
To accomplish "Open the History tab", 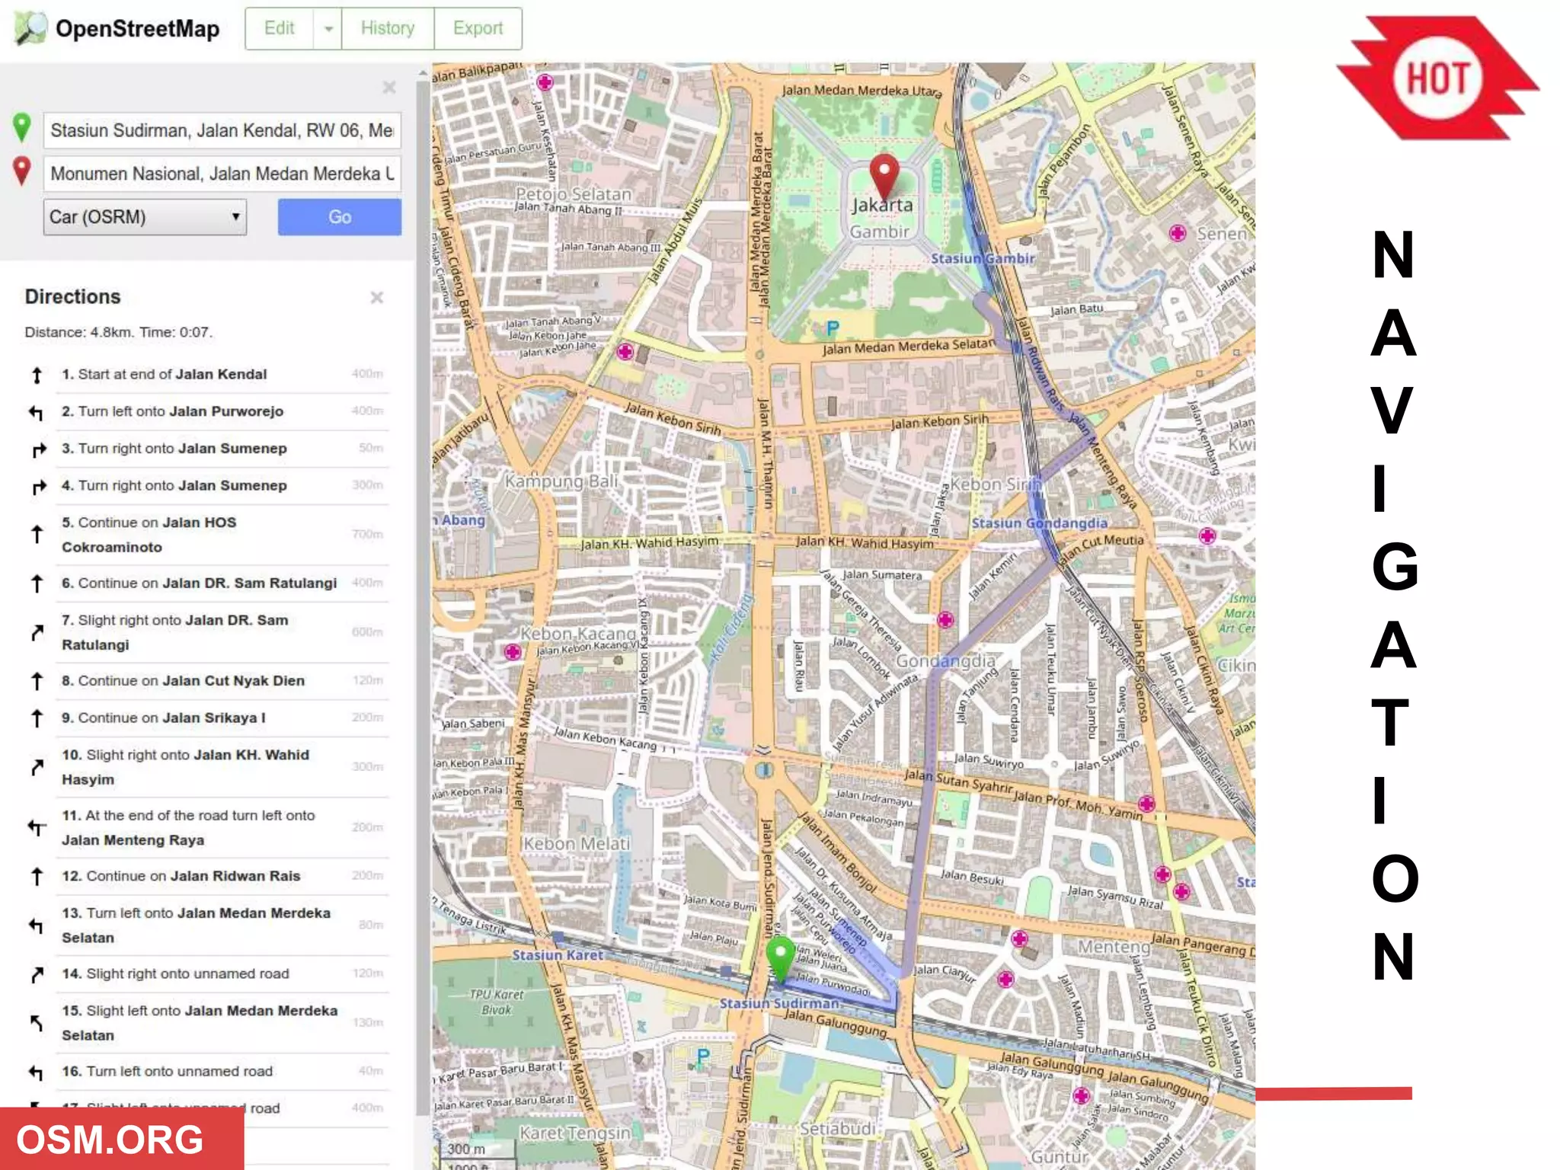I will 387,29.
